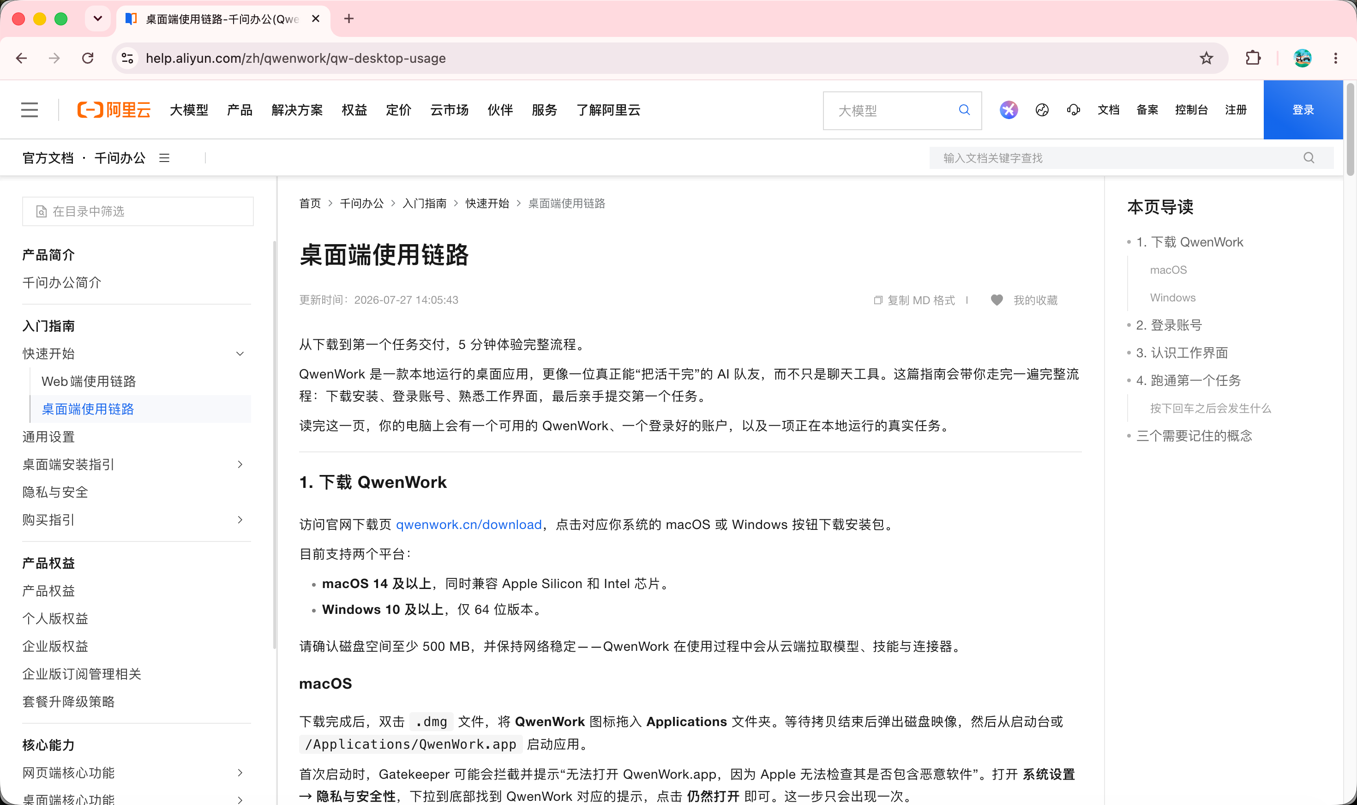Open the 大模型 nav menu
1357x805 pixels.
(x=189, y=110)
